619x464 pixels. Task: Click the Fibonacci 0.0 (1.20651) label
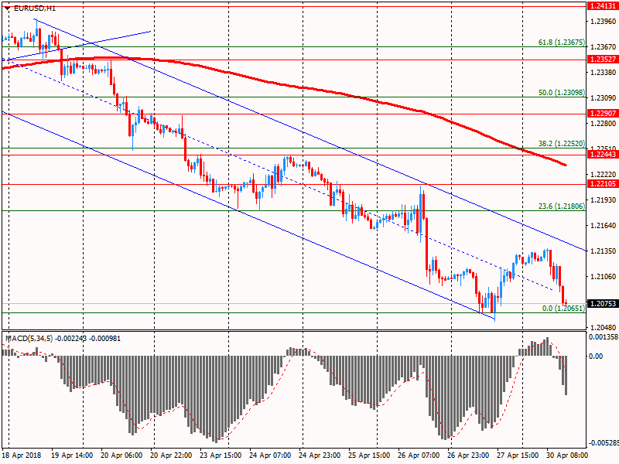coord(563,308)
